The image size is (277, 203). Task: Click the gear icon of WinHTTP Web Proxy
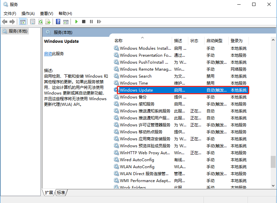pos(116,153)
